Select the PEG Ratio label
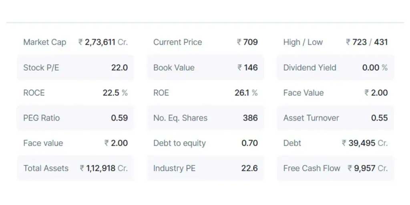The image size is (410, 205). coord(42,118)
